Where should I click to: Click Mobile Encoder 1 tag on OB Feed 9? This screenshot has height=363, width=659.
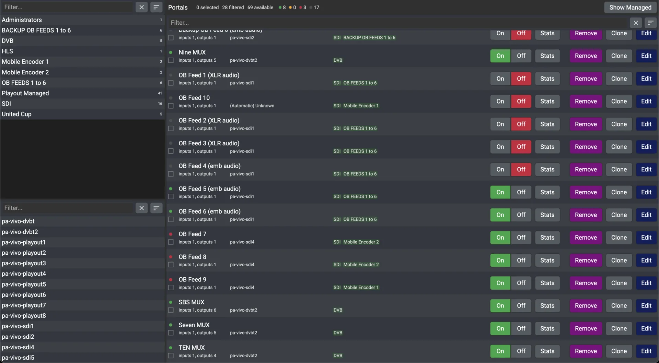pyautogui.click(x=361, y=288)
